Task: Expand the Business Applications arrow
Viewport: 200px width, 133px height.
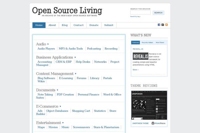Action: pos(75,57)
